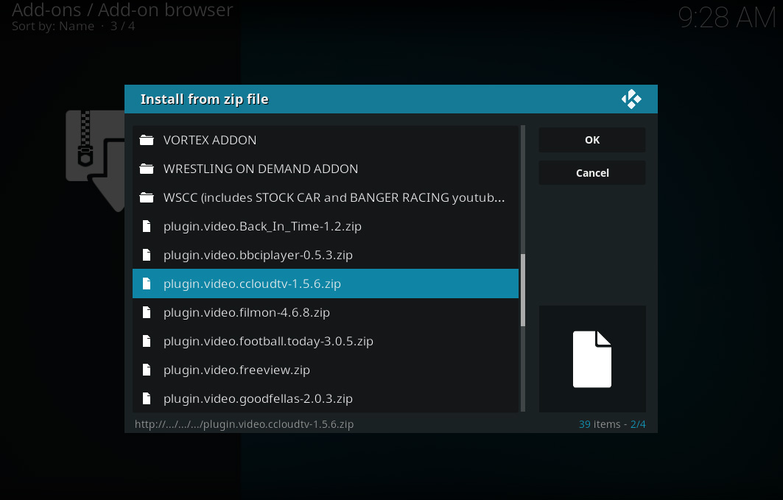Image resolution: width=783 pixels, height=500 pixels.
Task: Dismiss the dialog with Cancel
Action: click(x=592, y=172)
